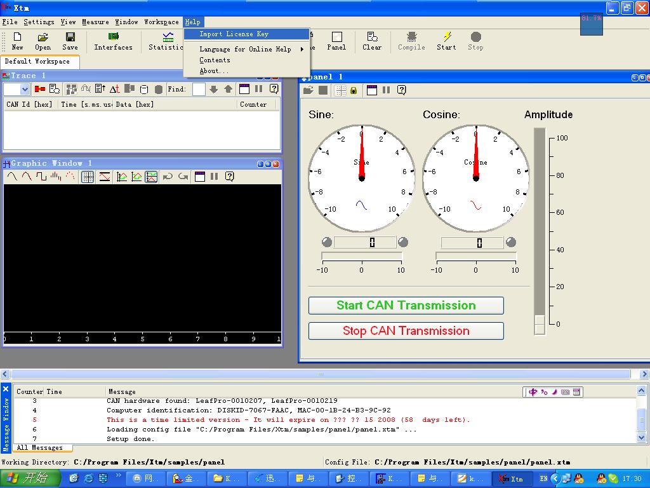Viewport: 650px width, 488px height.
Task: Click the redo arrow icon in Graphic Window
Action: [x=183, y=177]
